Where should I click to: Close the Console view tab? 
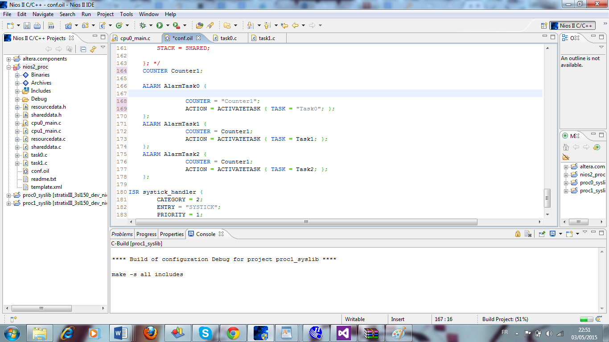click(x=221, y=234)
